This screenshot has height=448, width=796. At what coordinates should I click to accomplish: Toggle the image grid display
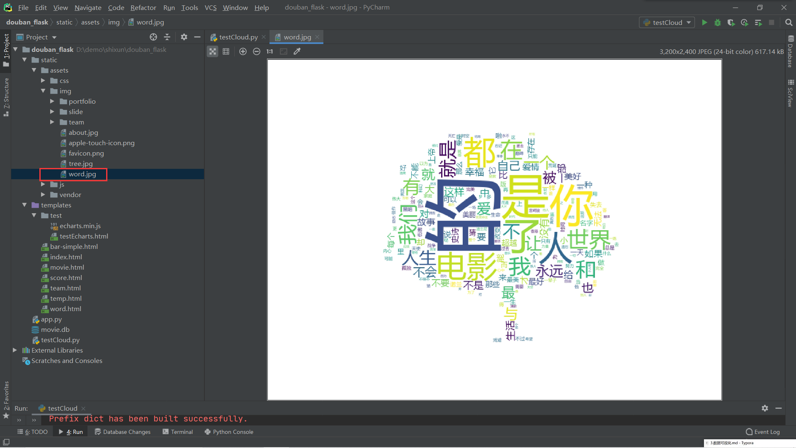pos(226,51)
